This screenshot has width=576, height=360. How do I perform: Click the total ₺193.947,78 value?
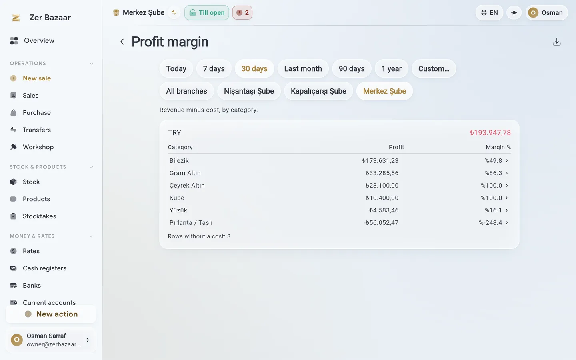point(490,133)
